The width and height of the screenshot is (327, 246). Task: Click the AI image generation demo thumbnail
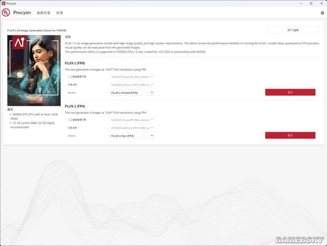point(34,71)
